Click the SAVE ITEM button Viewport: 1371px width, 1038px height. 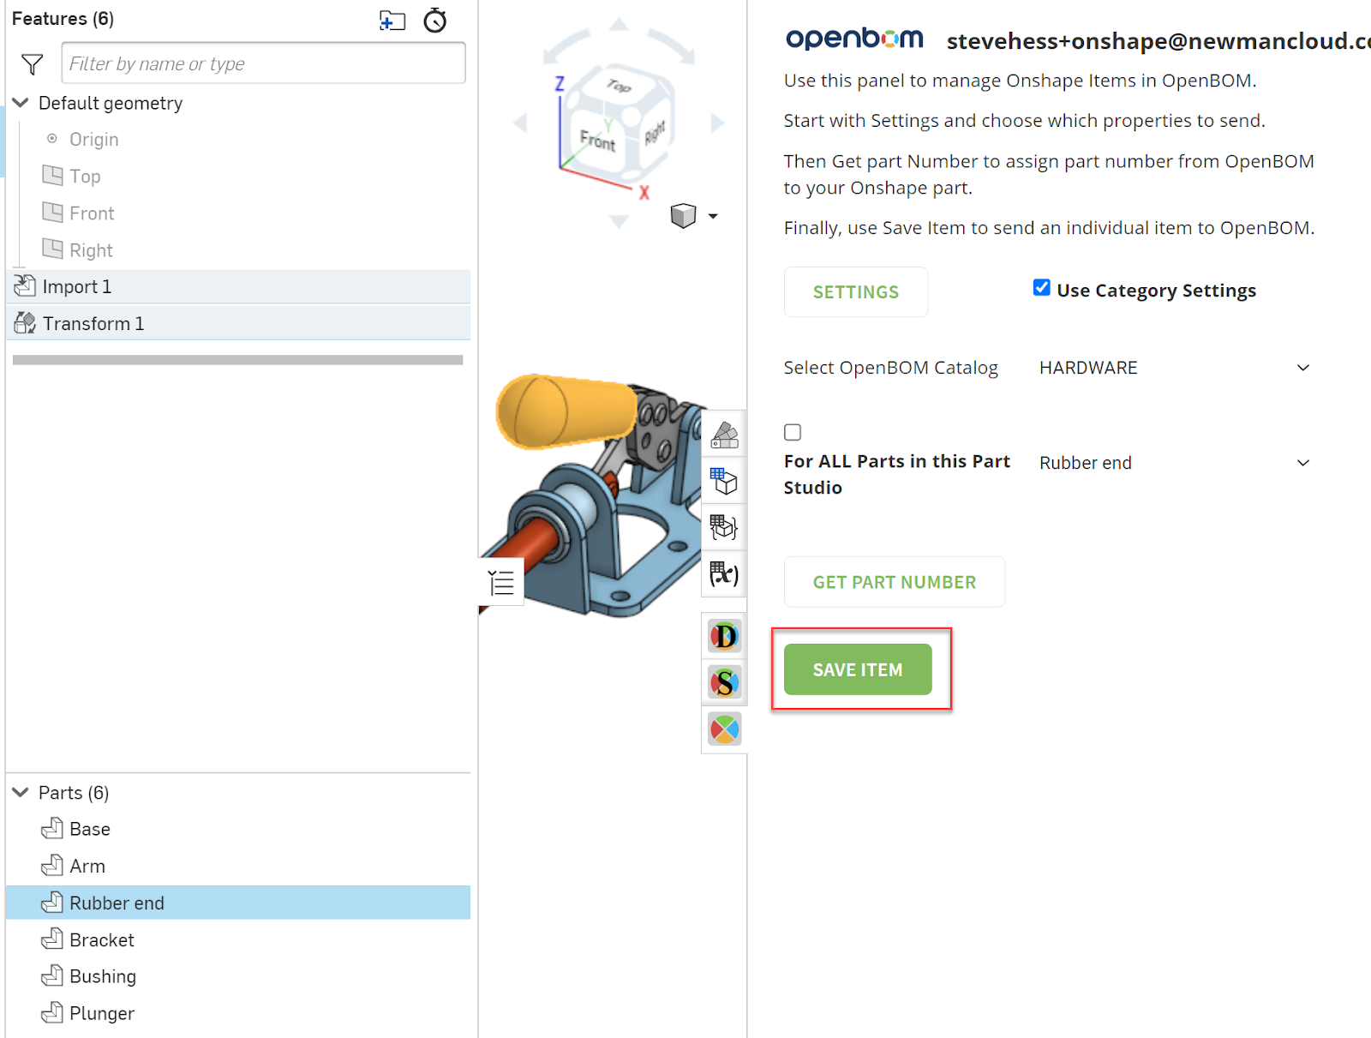tap(858, 669)
